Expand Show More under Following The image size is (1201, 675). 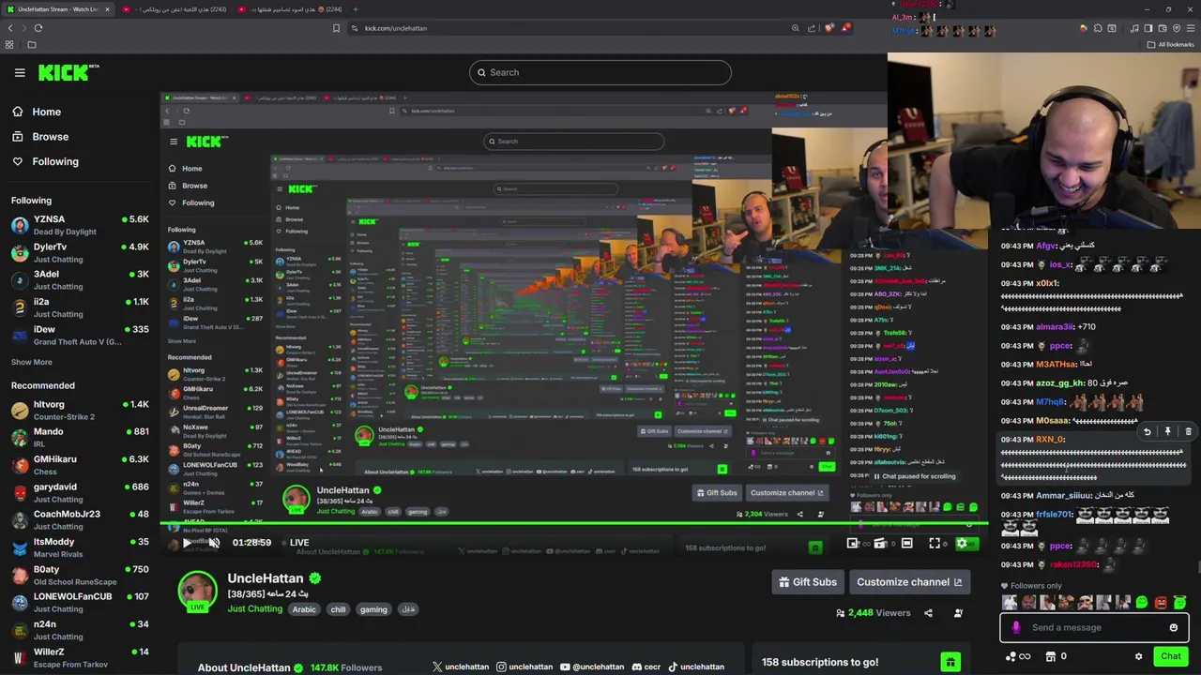pos(32,362)
